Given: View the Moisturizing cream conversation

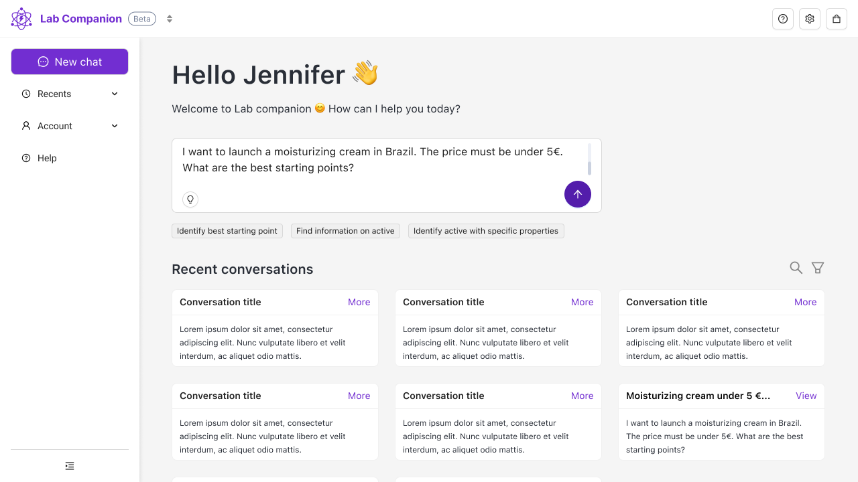Looking at the screenshot, I should click(806, 396).
